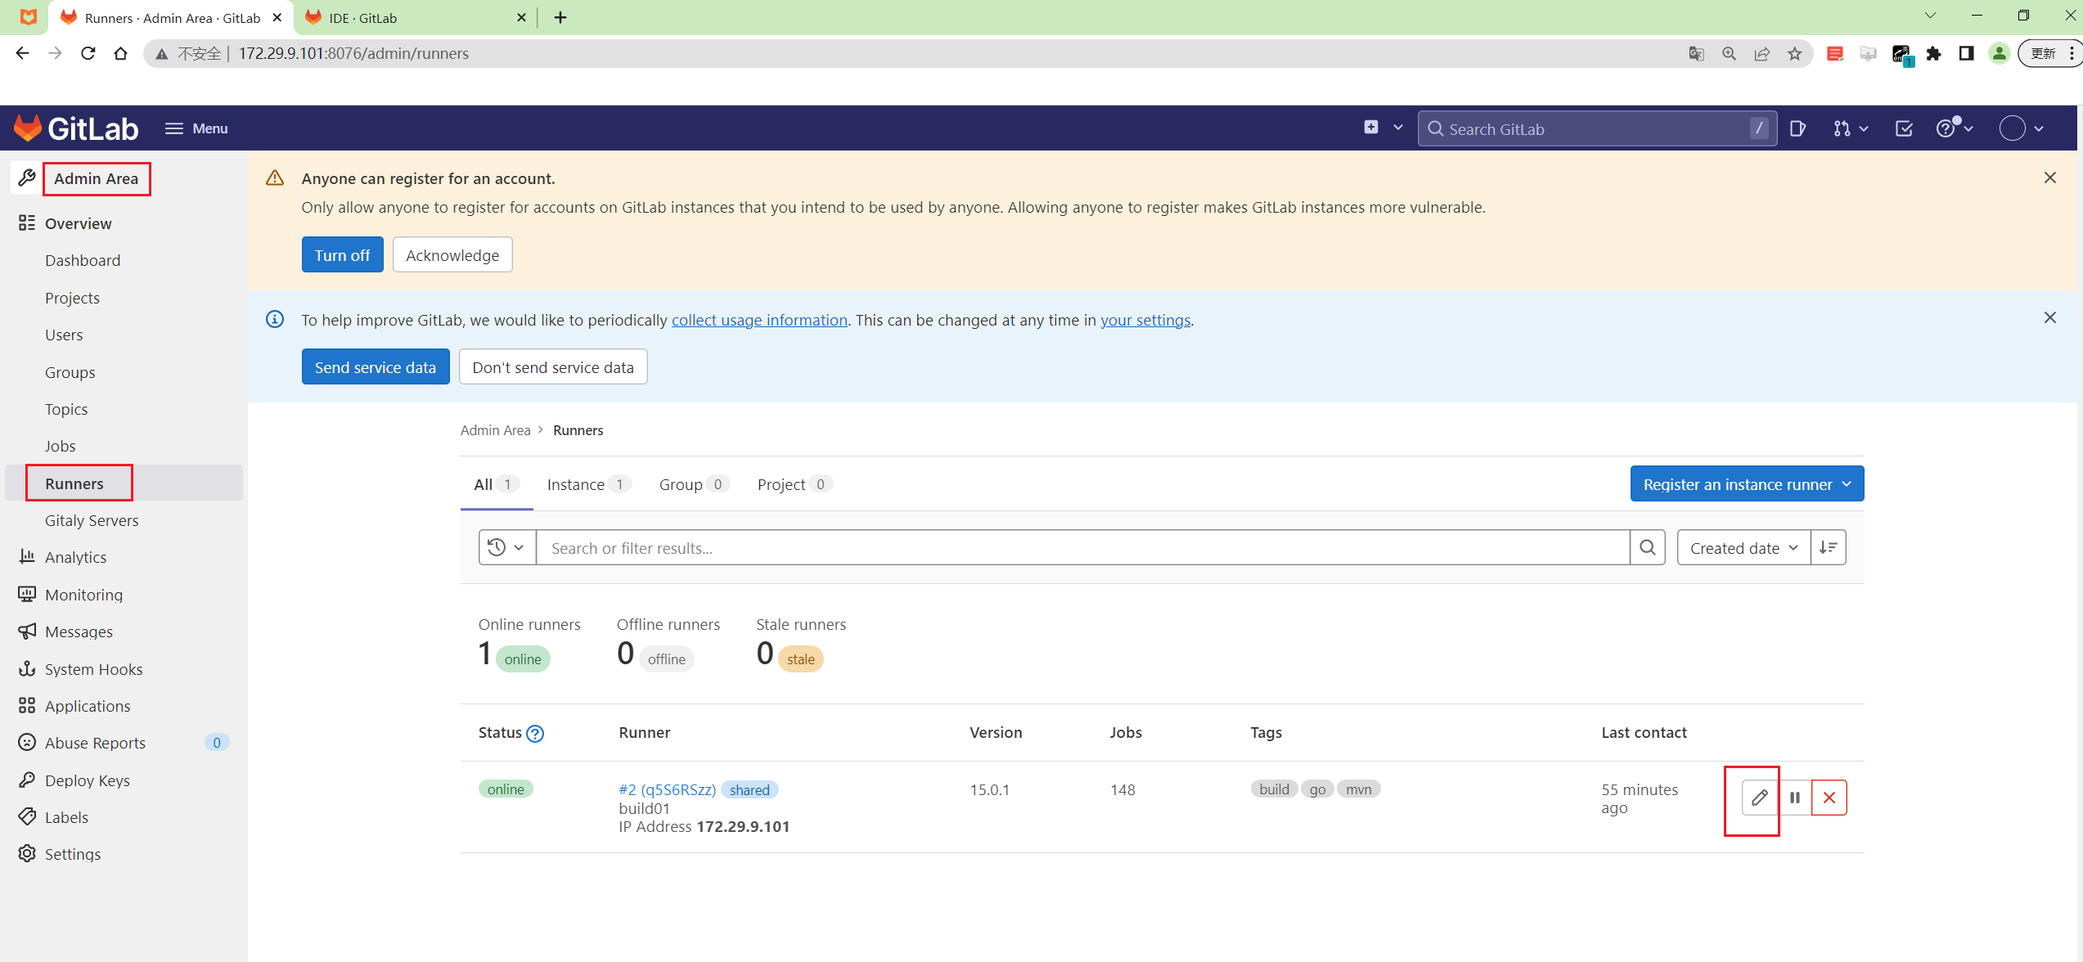Click the Acknowledge button
This screenshot has height=962, width=2083.
click(452, 254)
